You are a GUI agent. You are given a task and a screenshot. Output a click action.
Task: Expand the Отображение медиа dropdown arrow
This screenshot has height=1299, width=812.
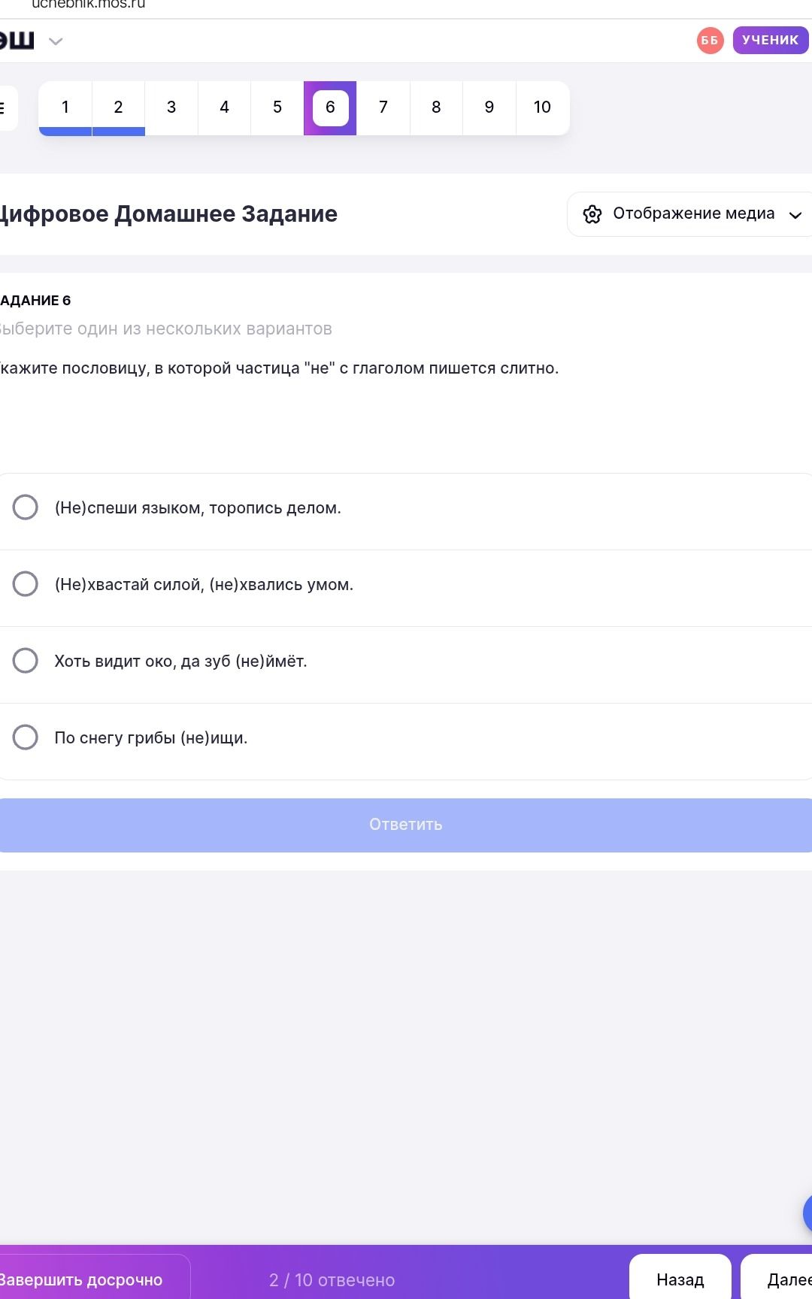(x=795, y=215)
